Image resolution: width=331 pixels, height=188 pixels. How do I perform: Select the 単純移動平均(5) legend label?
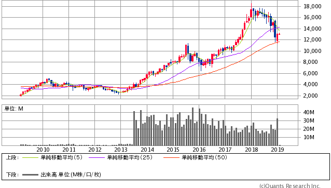[x=61, y=157]
